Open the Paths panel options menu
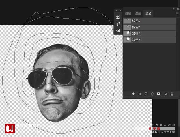Image resolution: width=180 pixels, height=137 pixels. (177, 14)
